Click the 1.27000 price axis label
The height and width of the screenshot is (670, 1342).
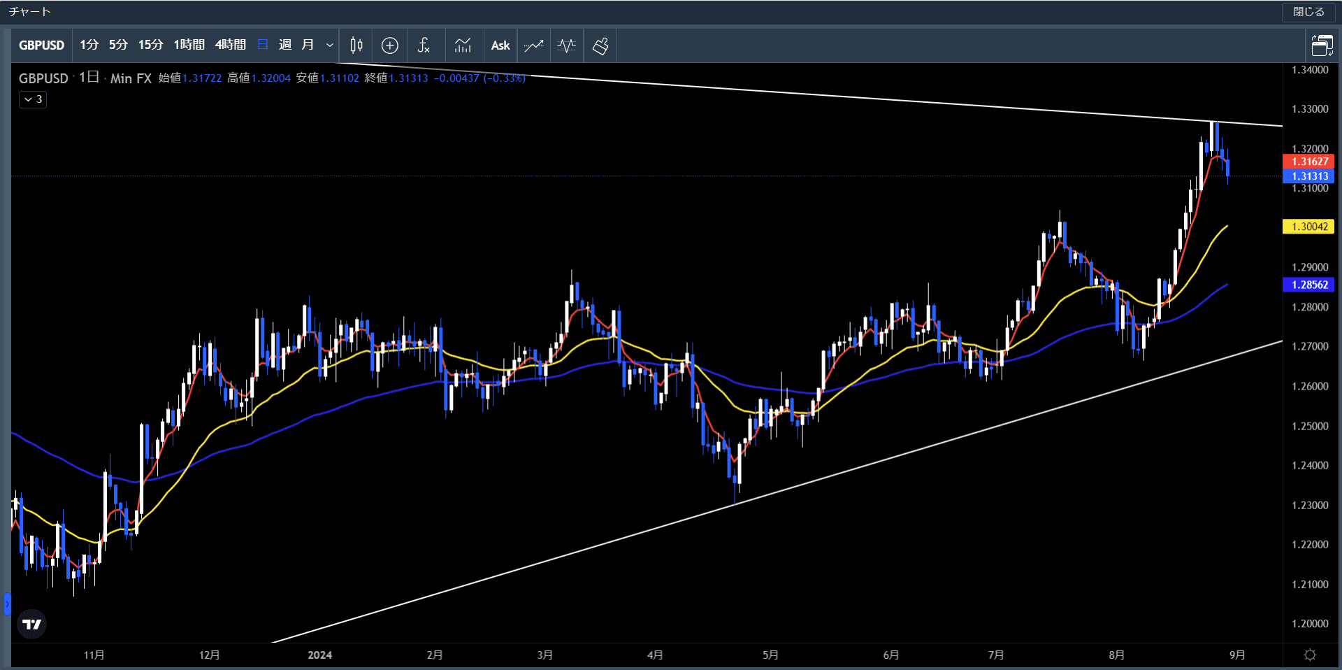1310,346
